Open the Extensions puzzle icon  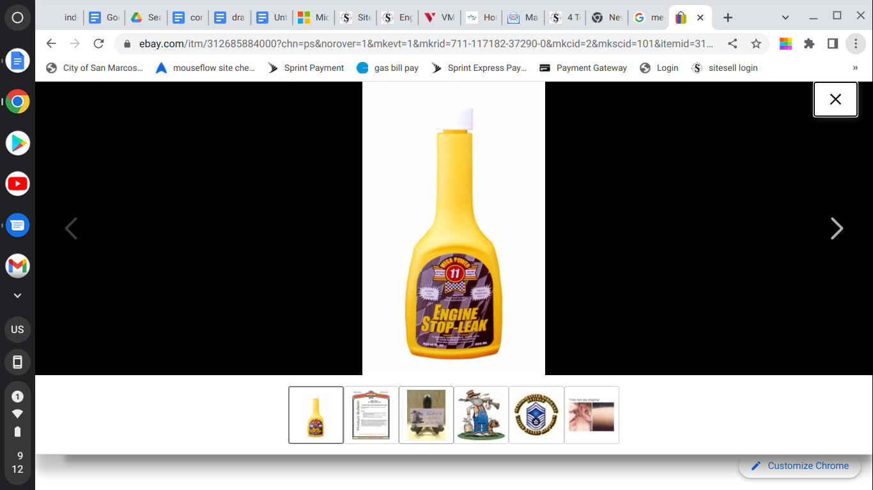point(809,43)
